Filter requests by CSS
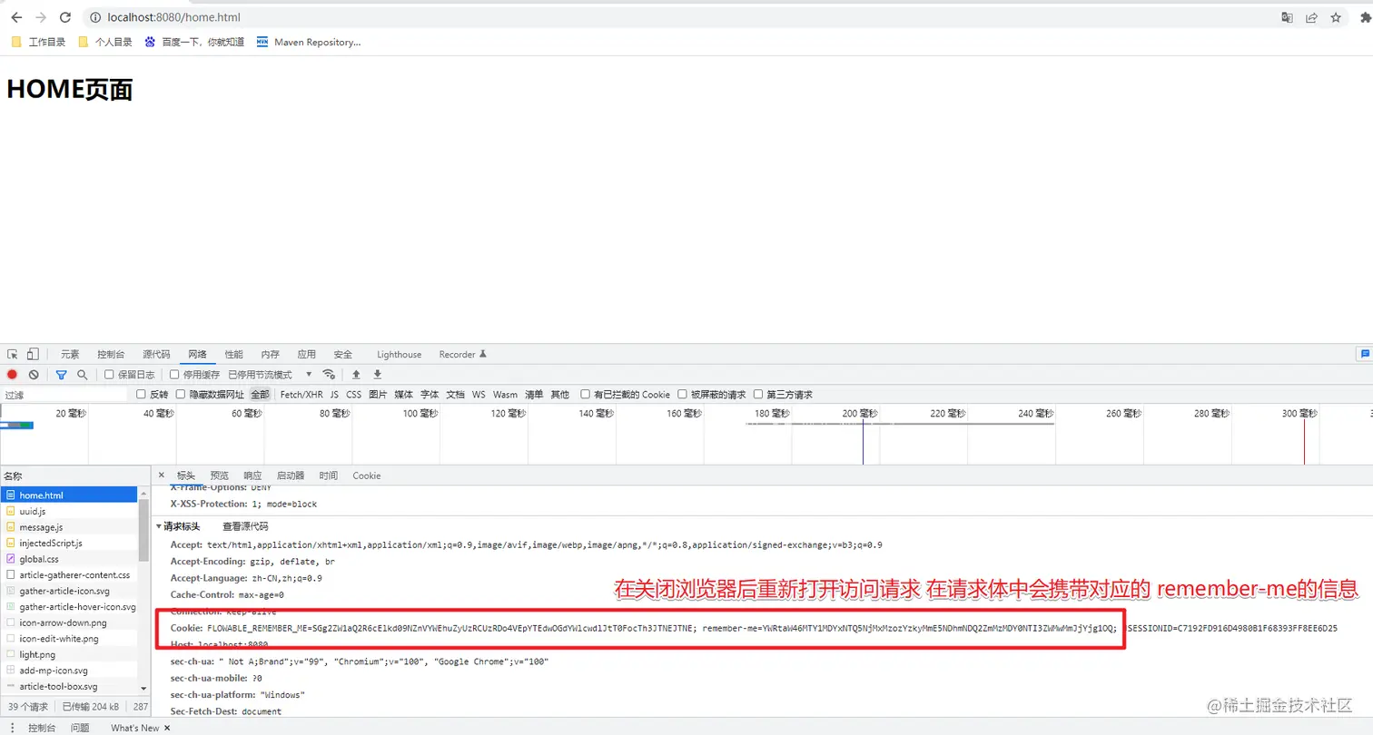Image resolution: width=1373 pixels, height=735 pixels. pos(353,395)
